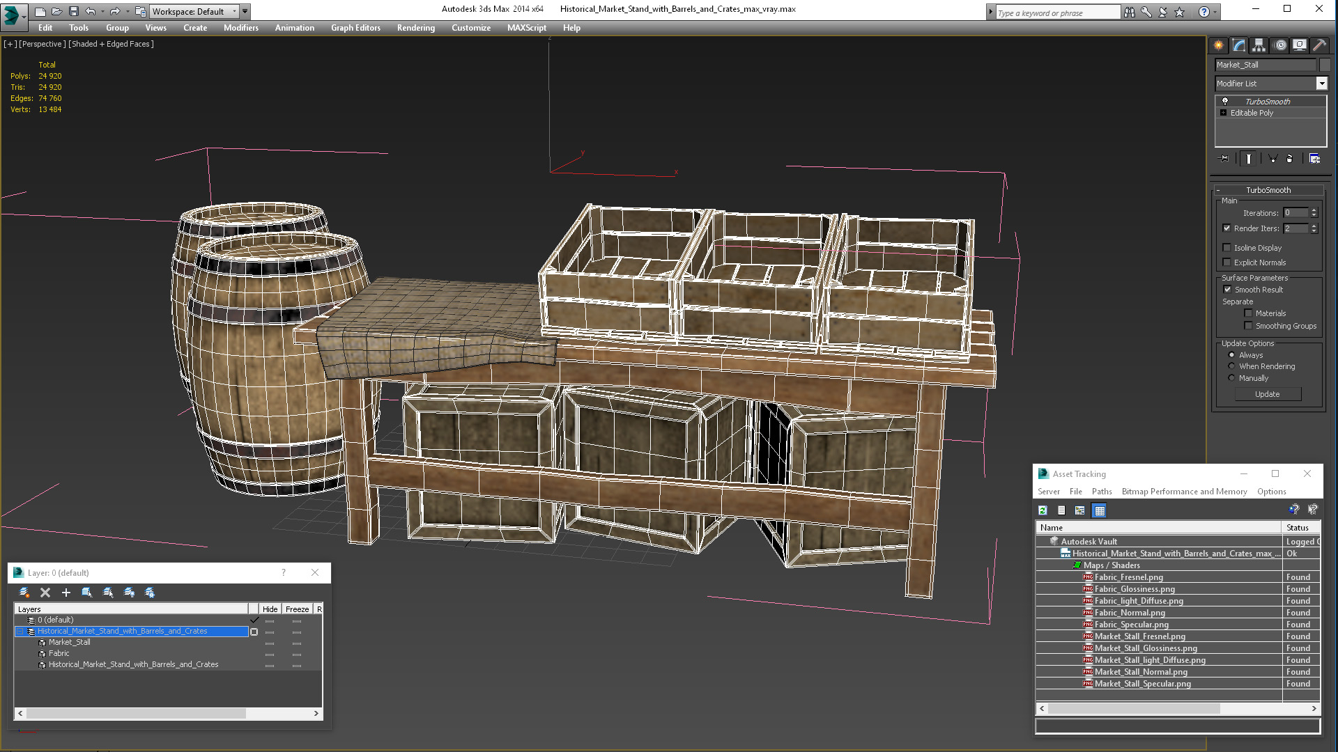Enable Separate by Materials checkbox
The width and height of the screenshot is (1338, 752).
coord(1248,313)
